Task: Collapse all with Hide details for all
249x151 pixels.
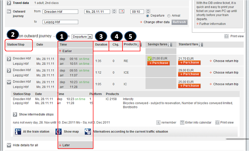Action: 9,145
